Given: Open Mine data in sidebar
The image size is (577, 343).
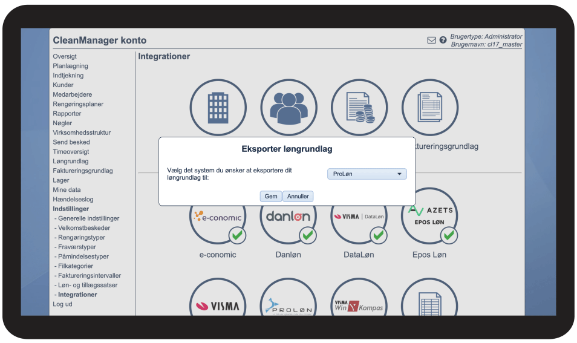Looking at the screenshot, I should (x=67, y=191).
